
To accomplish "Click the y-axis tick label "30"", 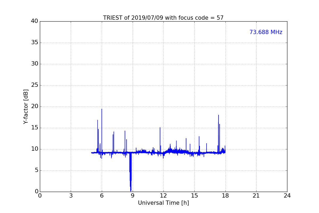I will (x=34, y=64).
